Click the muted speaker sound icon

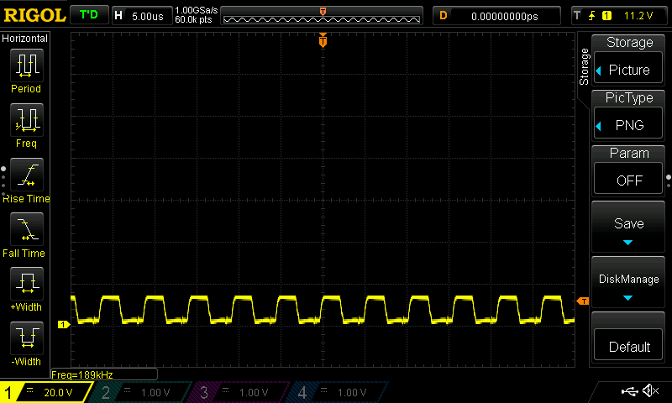pos(650,390)
